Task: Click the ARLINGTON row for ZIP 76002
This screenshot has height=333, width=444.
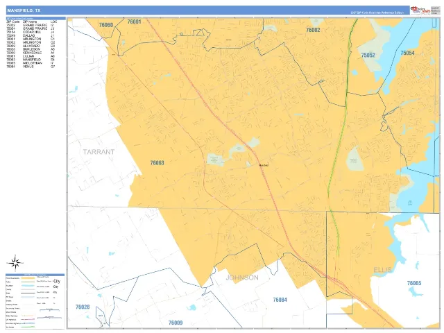Action: [x=31, y=42]
